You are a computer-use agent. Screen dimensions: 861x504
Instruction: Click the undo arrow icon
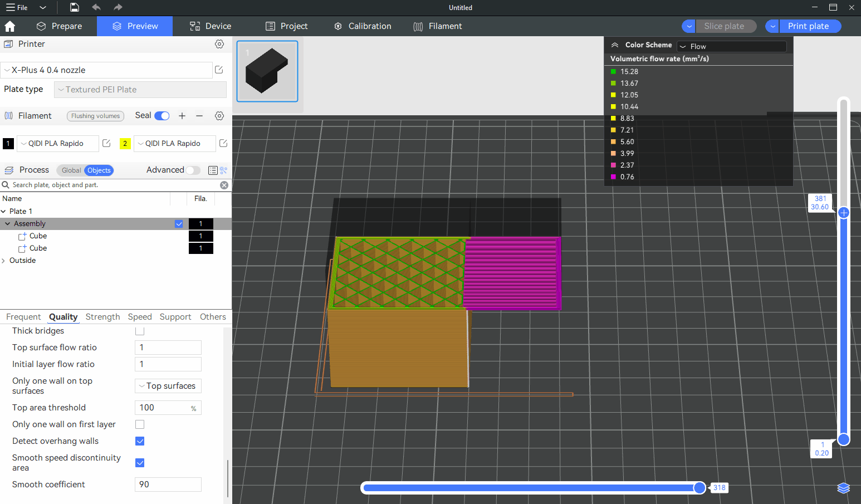pos(96,7)
